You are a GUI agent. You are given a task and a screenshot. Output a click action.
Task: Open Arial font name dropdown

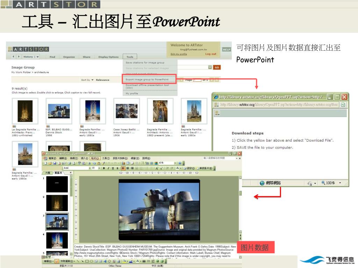pos(90,168)
